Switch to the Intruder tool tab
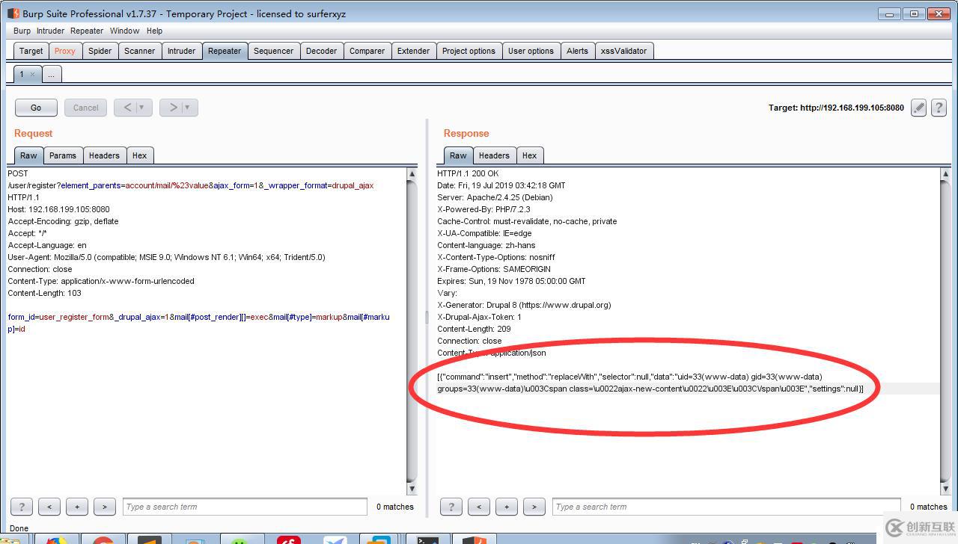Screen dimensions: 958x544 [181, 51]
